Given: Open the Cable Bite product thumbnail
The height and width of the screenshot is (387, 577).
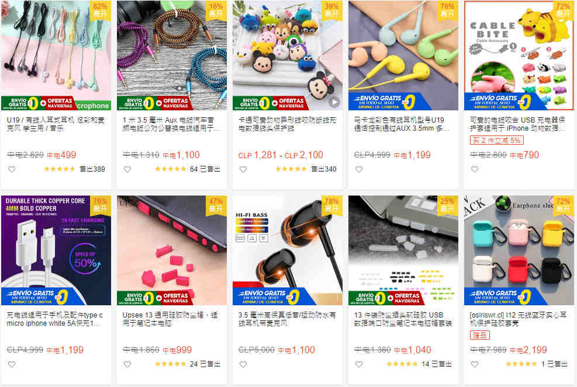Looking at the screenshot, I should (x=519, y=55).
